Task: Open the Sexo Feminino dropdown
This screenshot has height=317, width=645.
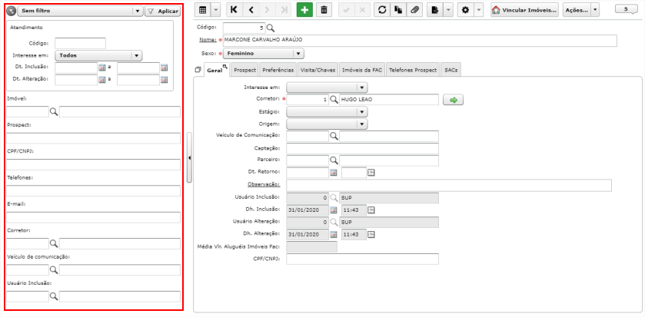Action: click(x=263, y=54)
